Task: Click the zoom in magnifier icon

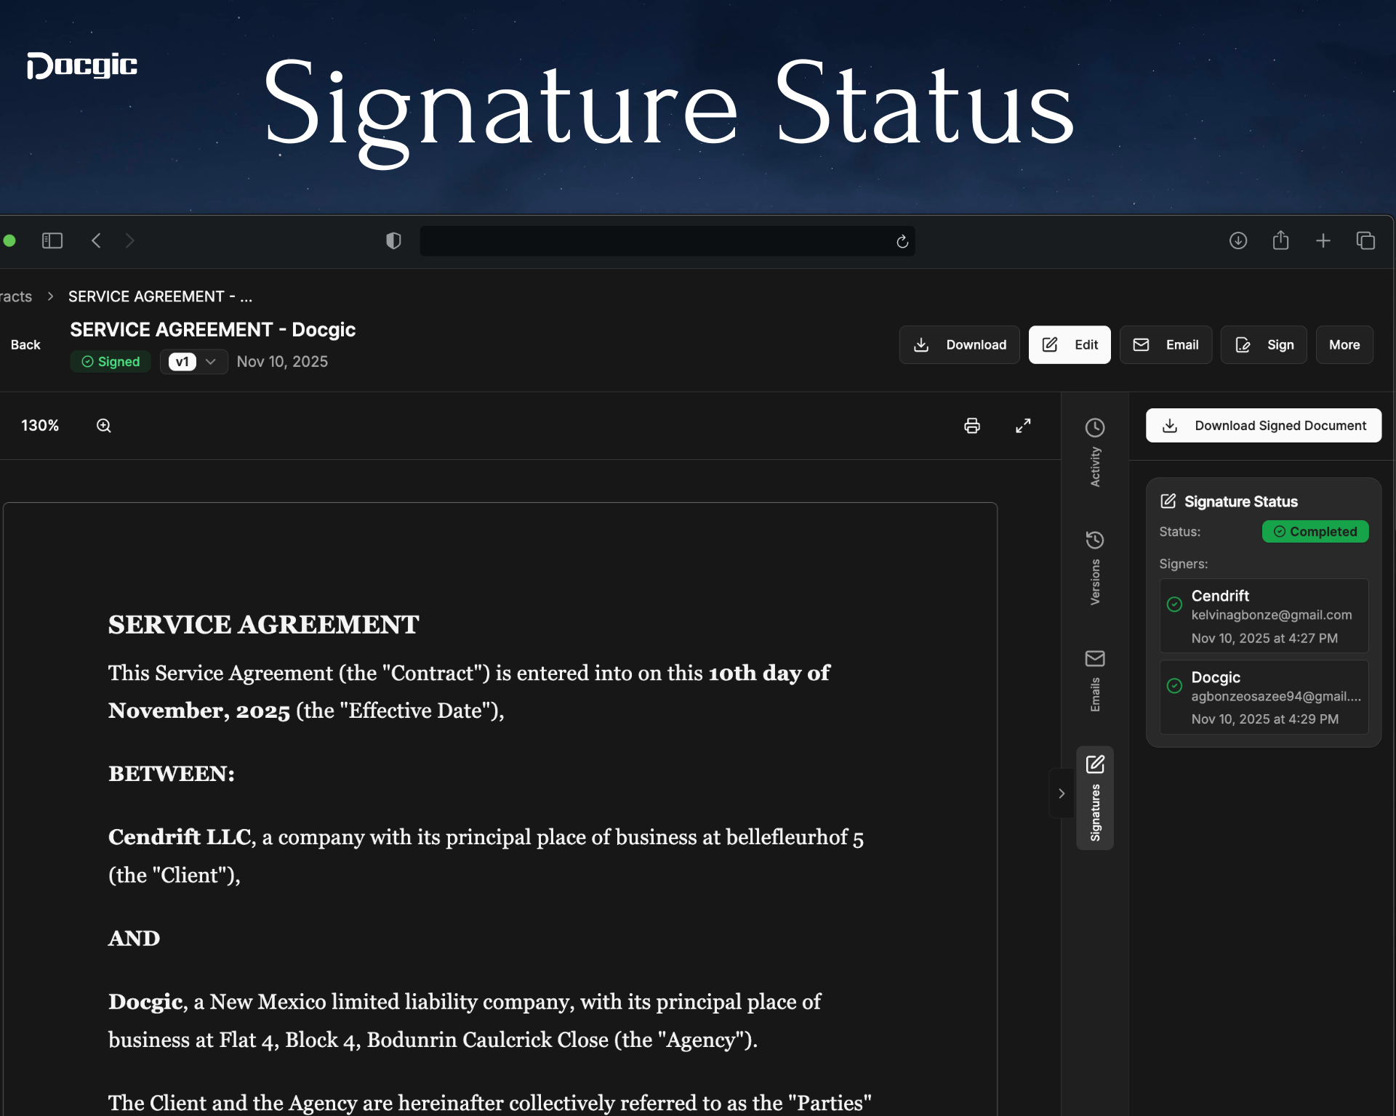Action: [x=104, y=426]
